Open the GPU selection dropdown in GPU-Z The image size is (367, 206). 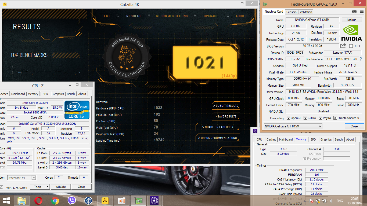point(293,126)
